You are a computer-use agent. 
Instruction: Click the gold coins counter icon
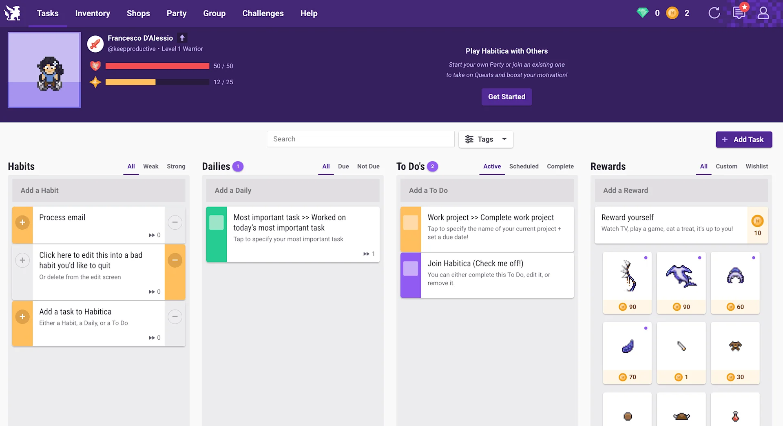[x=672, y=13]
